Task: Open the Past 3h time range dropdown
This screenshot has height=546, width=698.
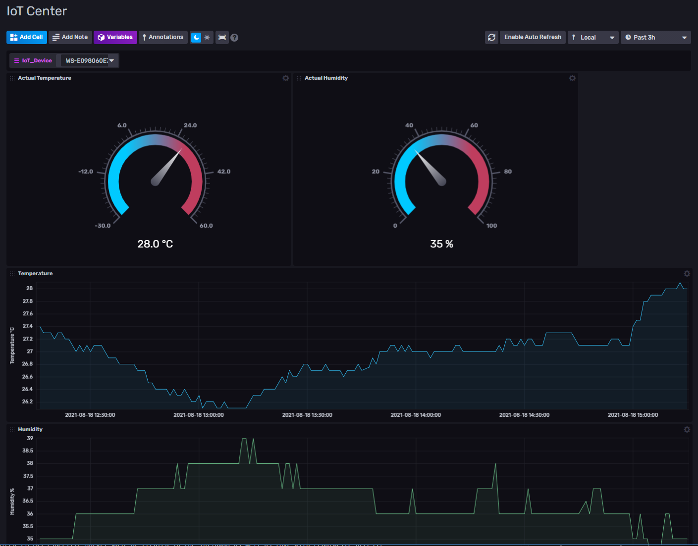Action: pyautogui.click(x=656, y=37)
